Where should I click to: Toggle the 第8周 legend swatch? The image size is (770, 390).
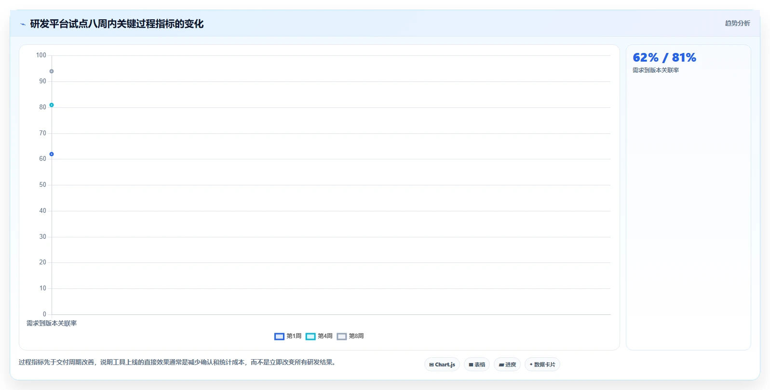[x=342, y=336]
